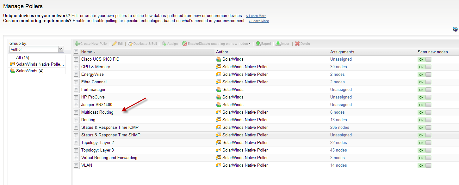Screen dimensions: 459x185
Task: Open Unassigned link for Juniper SRX1400
Action: [x=341, y=104]
